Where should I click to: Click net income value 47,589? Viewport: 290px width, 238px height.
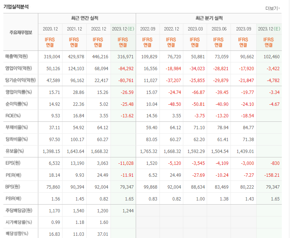(53, 81)
